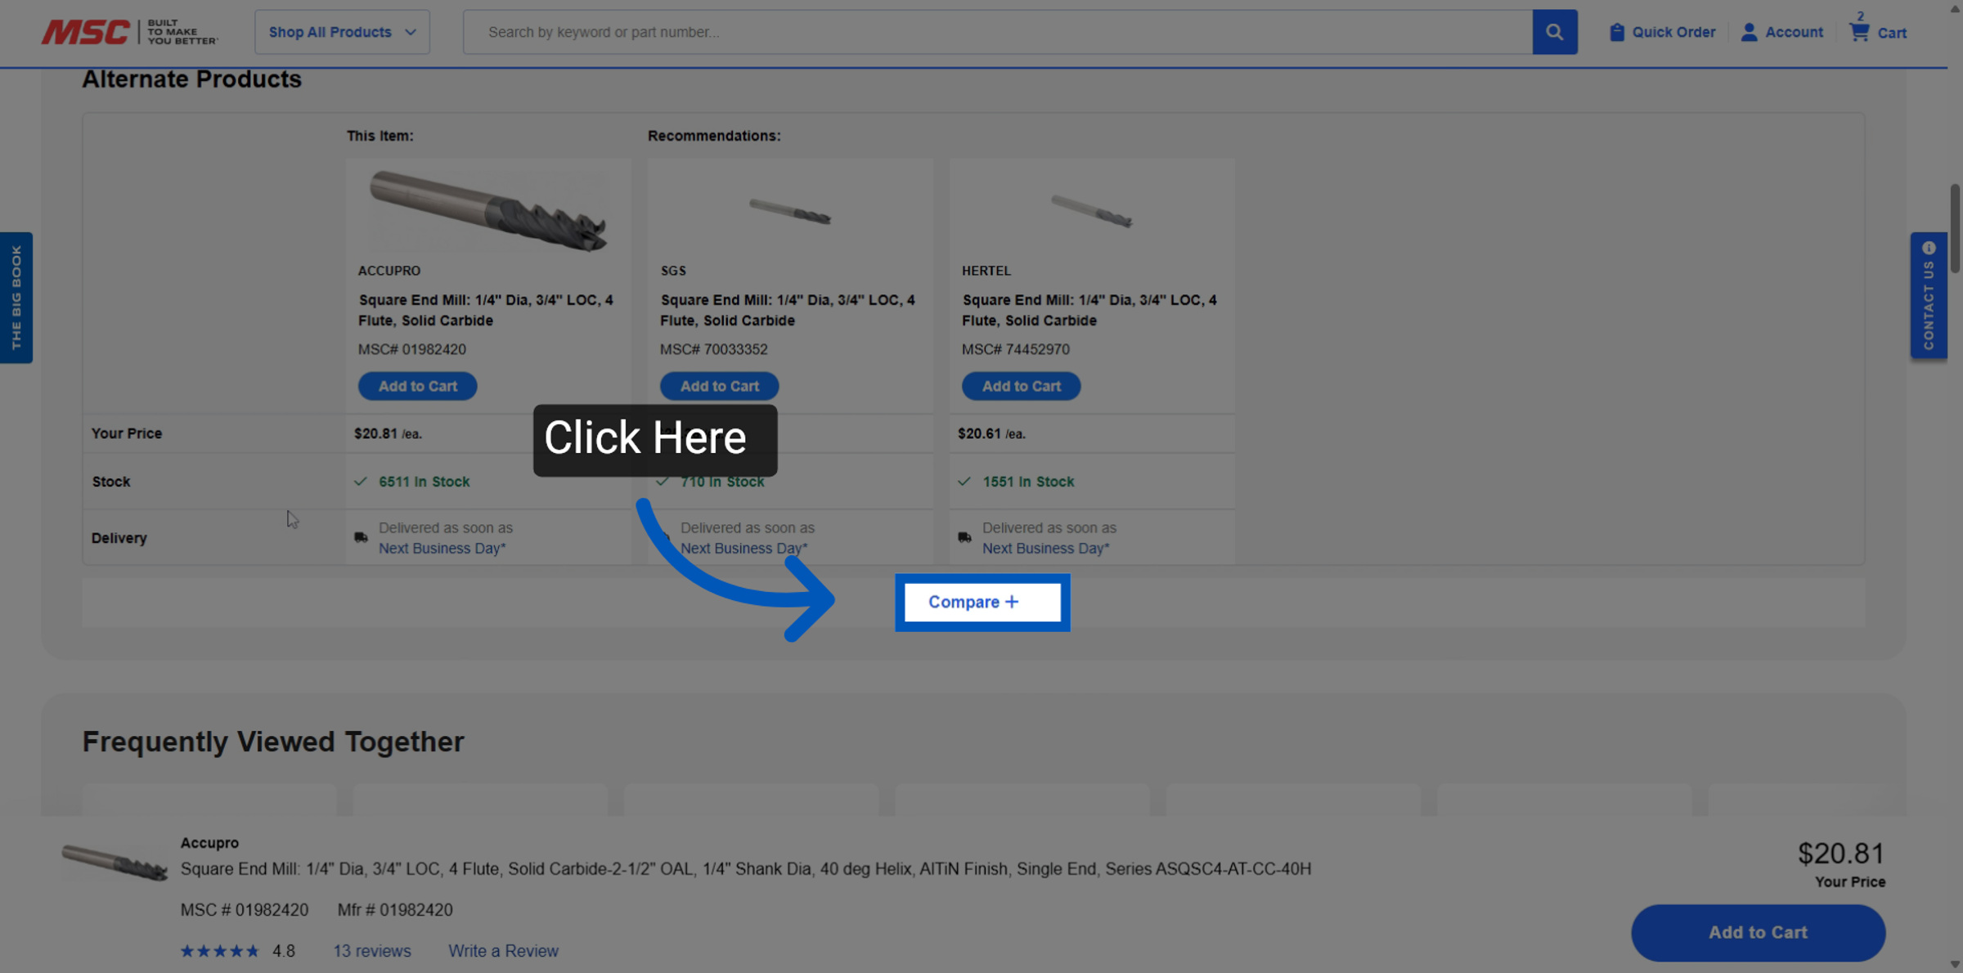Click the Accupro end mill product image

pyautogui.click(x=487, y=210)
